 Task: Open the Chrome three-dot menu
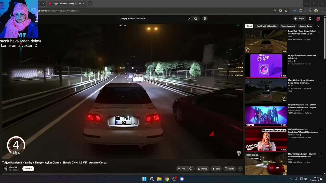(x=322, y=11)
